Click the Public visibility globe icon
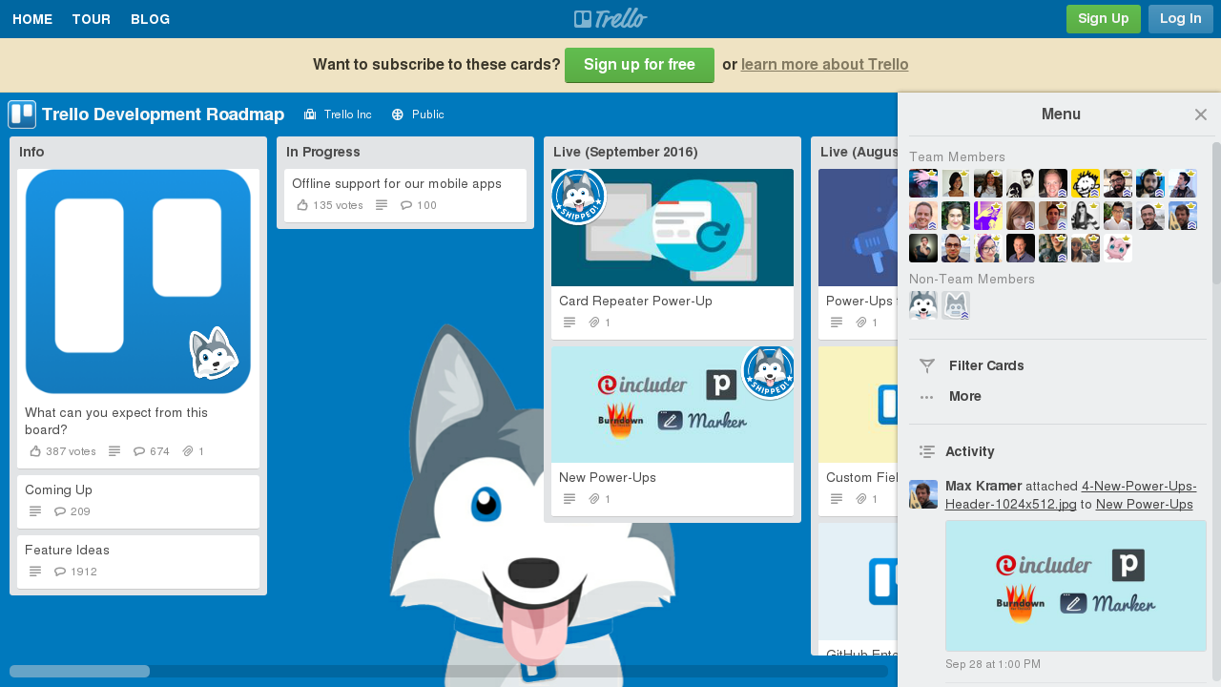The image size is (1221, 687). (x=398, y=114)
